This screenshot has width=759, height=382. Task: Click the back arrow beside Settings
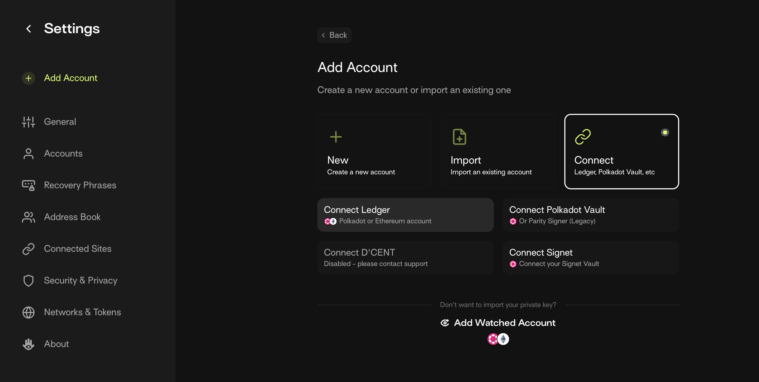[x=29, y=28]
